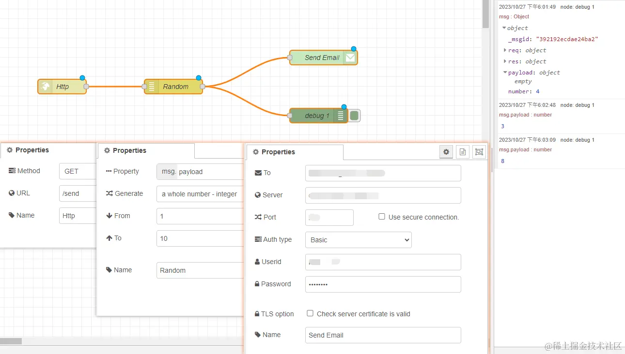Open the node appearance icon button
The height and width of the screenshot is (354, 625).
[x=479, y=152]
